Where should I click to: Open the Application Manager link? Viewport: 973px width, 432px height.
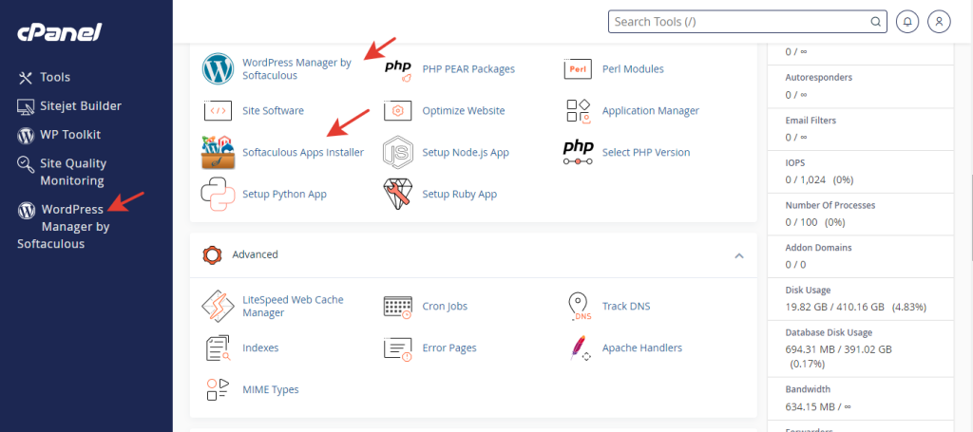[650, 111]
